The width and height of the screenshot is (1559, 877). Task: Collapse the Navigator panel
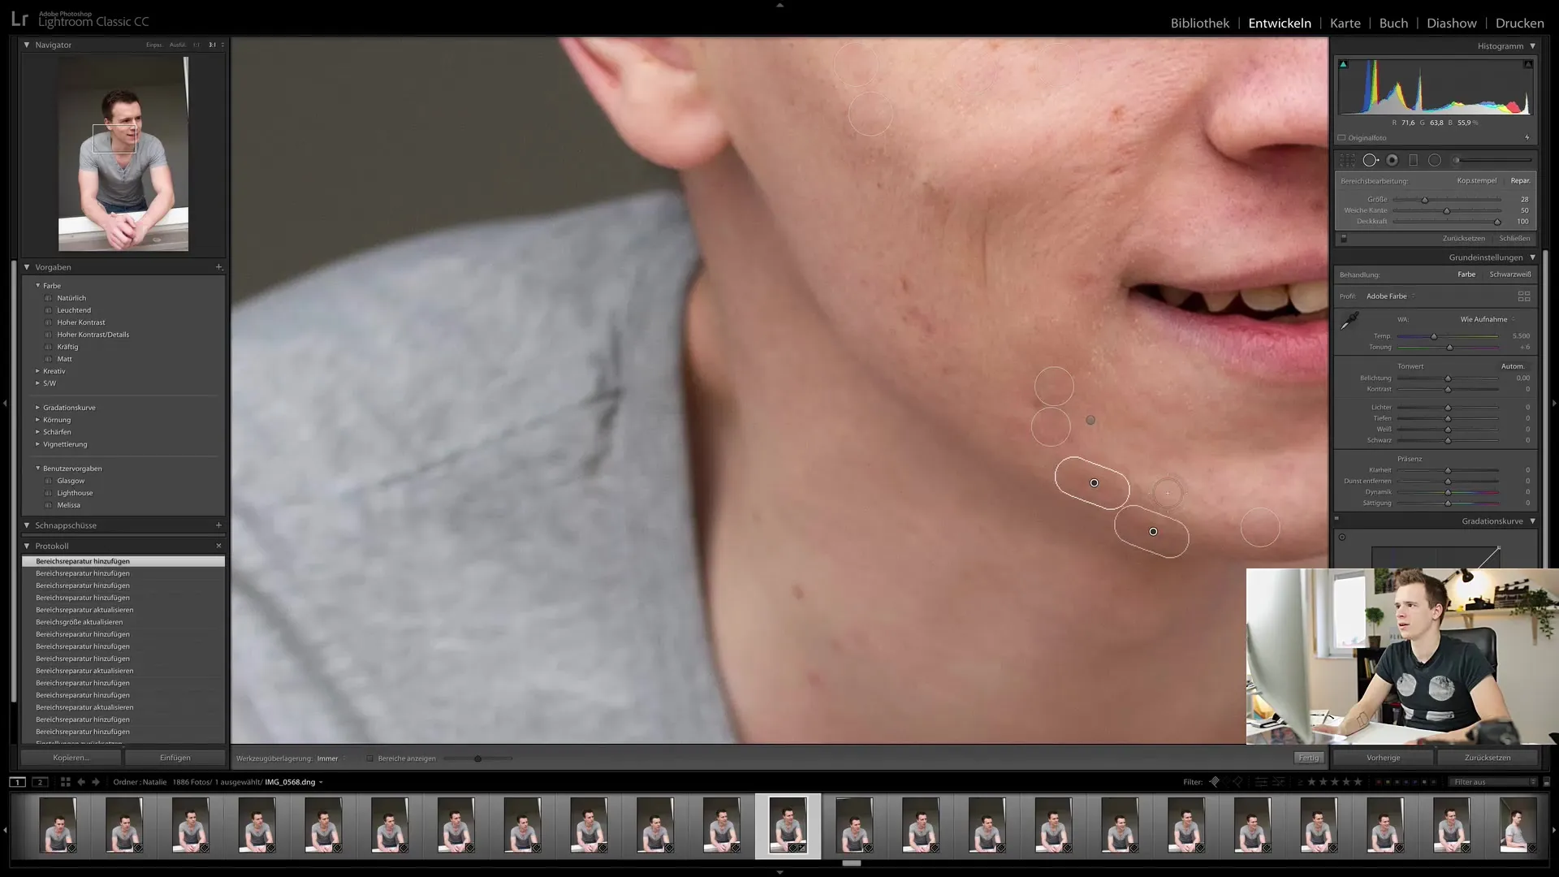coord(27,45)
